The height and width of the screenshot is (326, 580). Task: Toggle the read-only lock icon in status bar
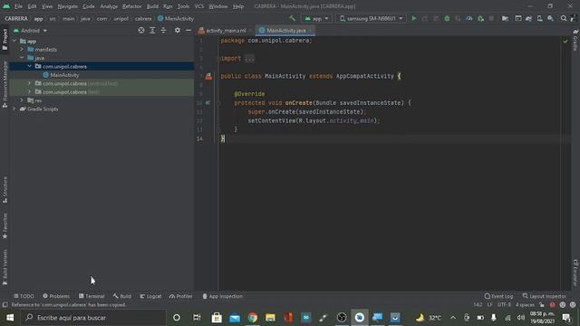pyautogui.click(x=542, y=305)
